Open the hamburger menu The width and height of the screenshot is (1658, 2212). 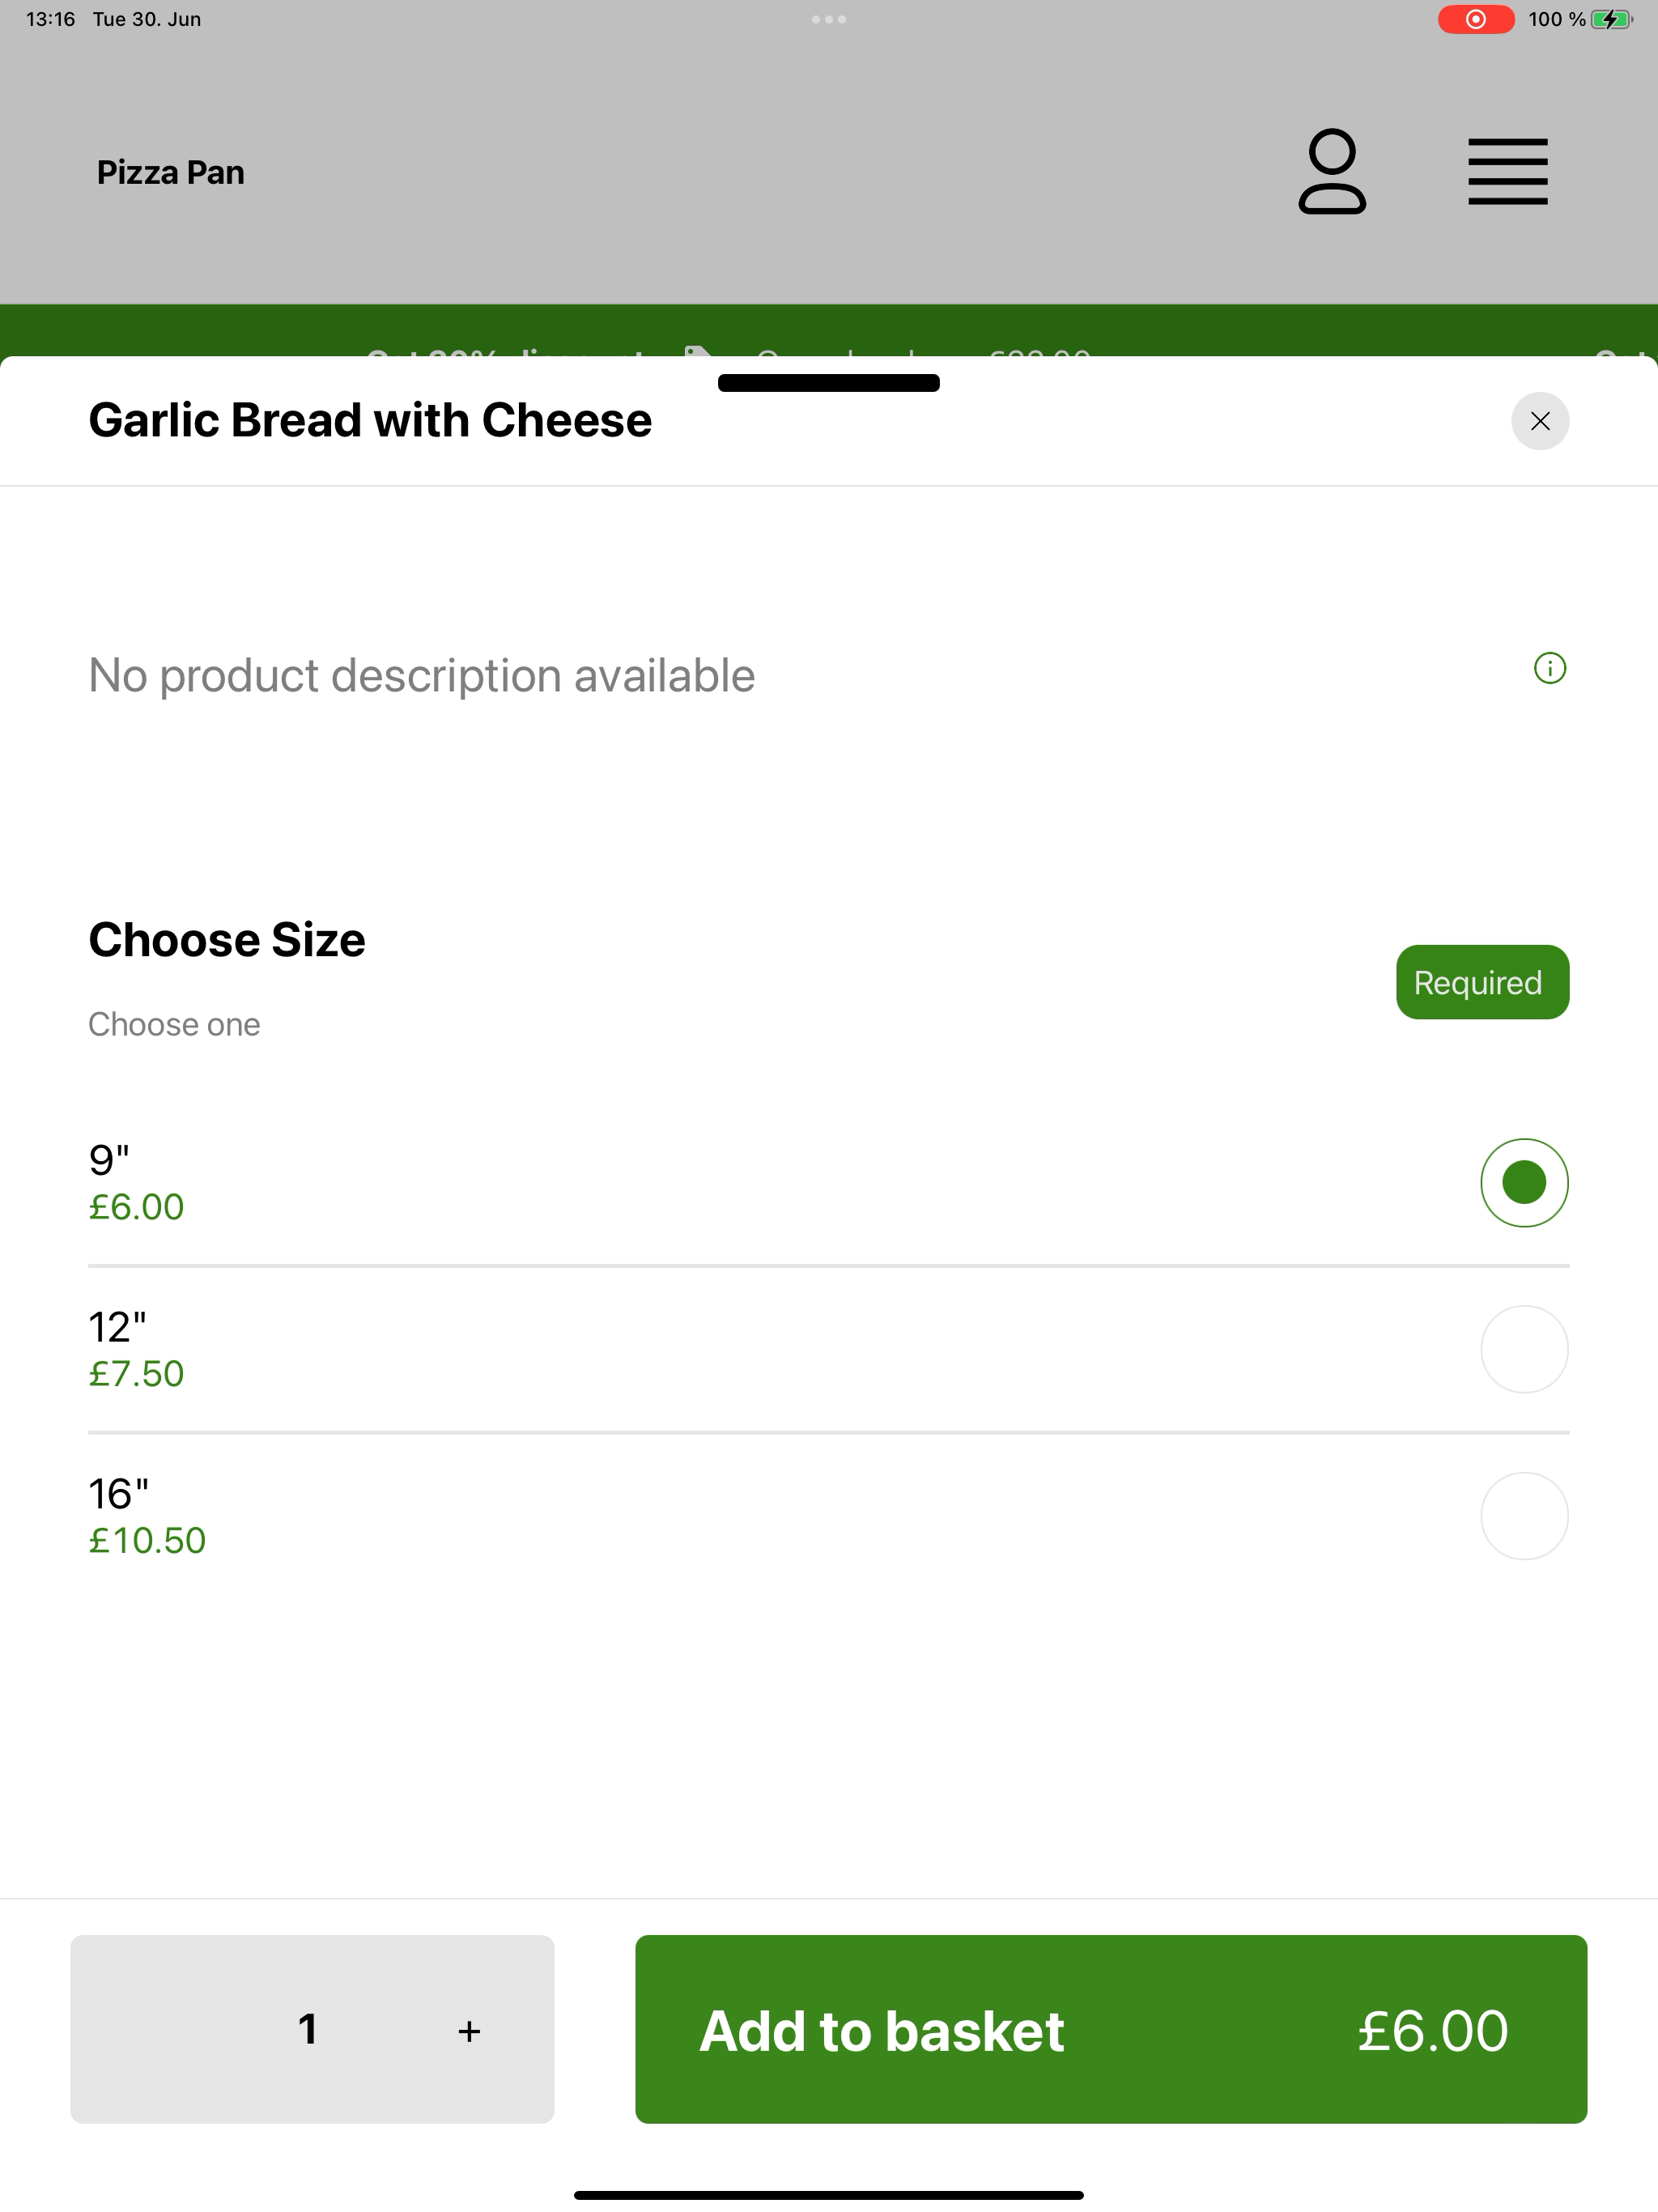click(1508, 171)
